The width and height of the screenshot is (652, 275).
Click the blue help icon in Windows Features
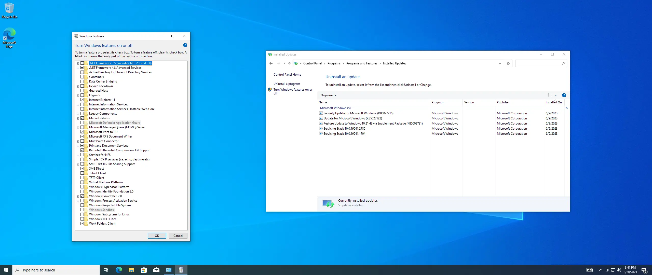click(185, 45)
